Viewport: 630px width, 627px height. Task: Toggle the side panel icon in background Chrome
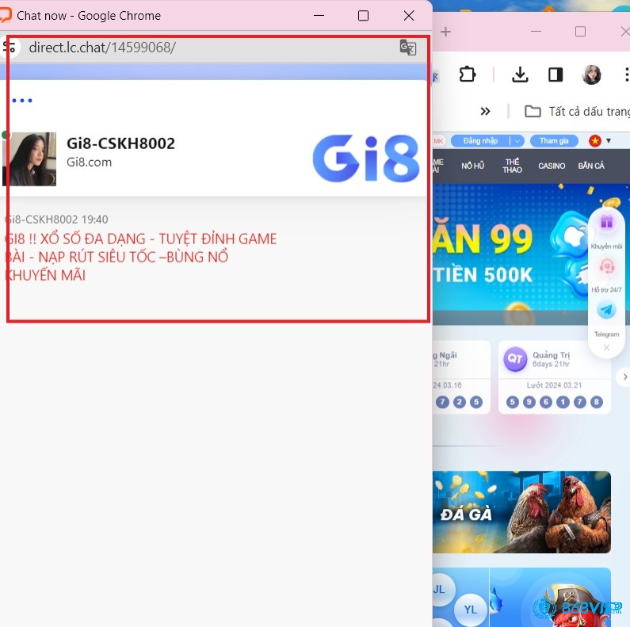556,75
